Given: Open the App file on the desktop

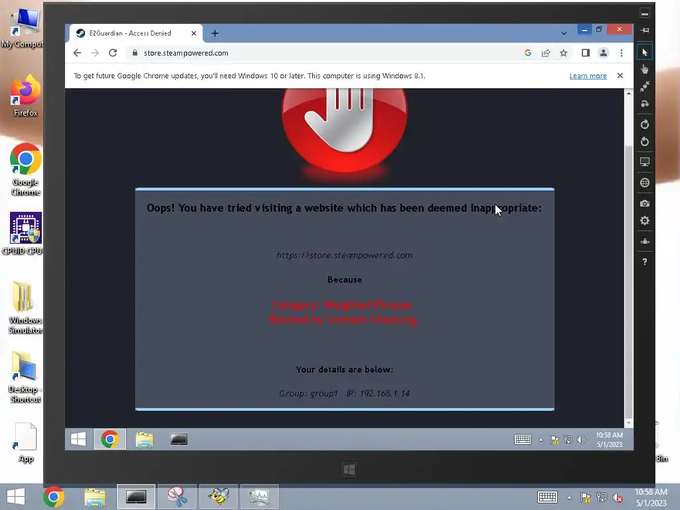Looking at the screenshot, I should tap(25, 442).
